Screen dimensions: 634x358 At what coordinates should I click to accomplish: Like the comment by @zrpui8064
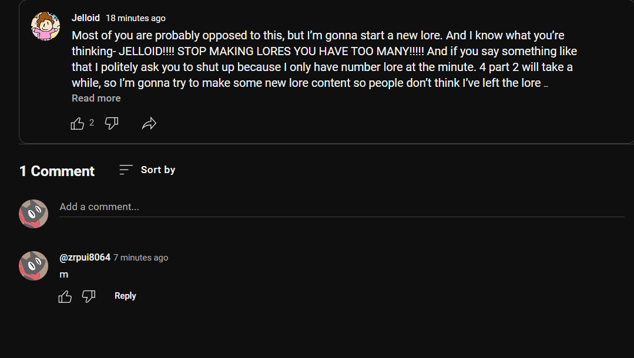65,296
